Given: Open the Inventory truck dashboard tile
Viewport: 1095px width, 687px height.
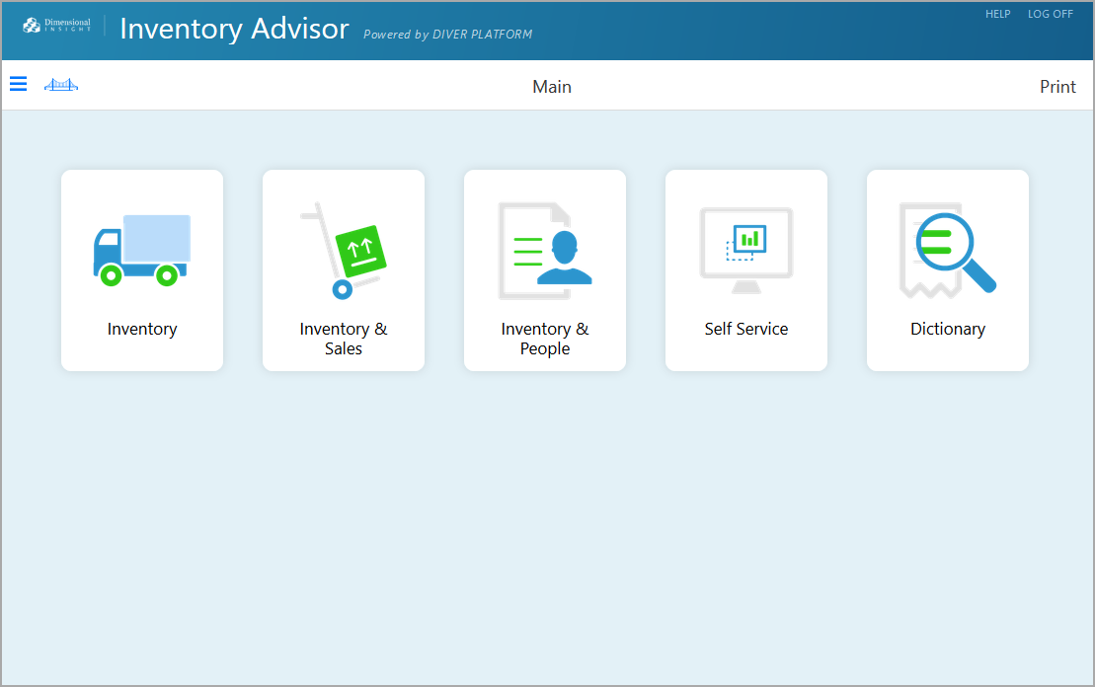Looking at the screenshot, I should [x=141, y=269].
